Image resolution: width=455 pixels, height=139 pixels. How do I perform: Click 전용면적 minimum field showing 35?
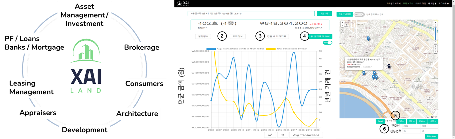pos(411,131)
